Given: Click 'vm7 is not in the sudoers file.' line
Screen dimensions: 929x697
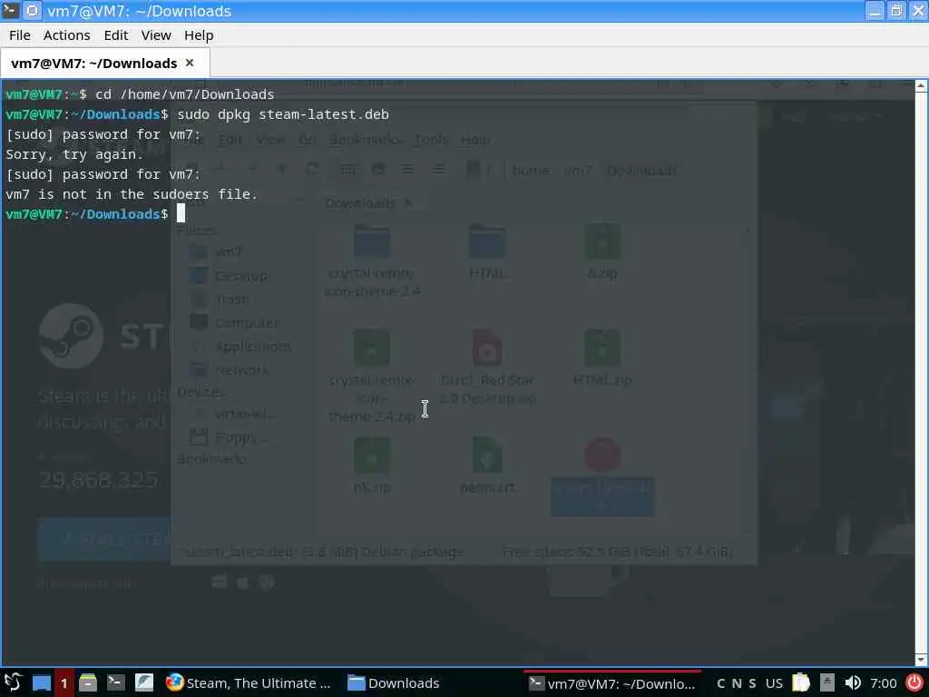Looking at the screenshot, I should (132, 194).
